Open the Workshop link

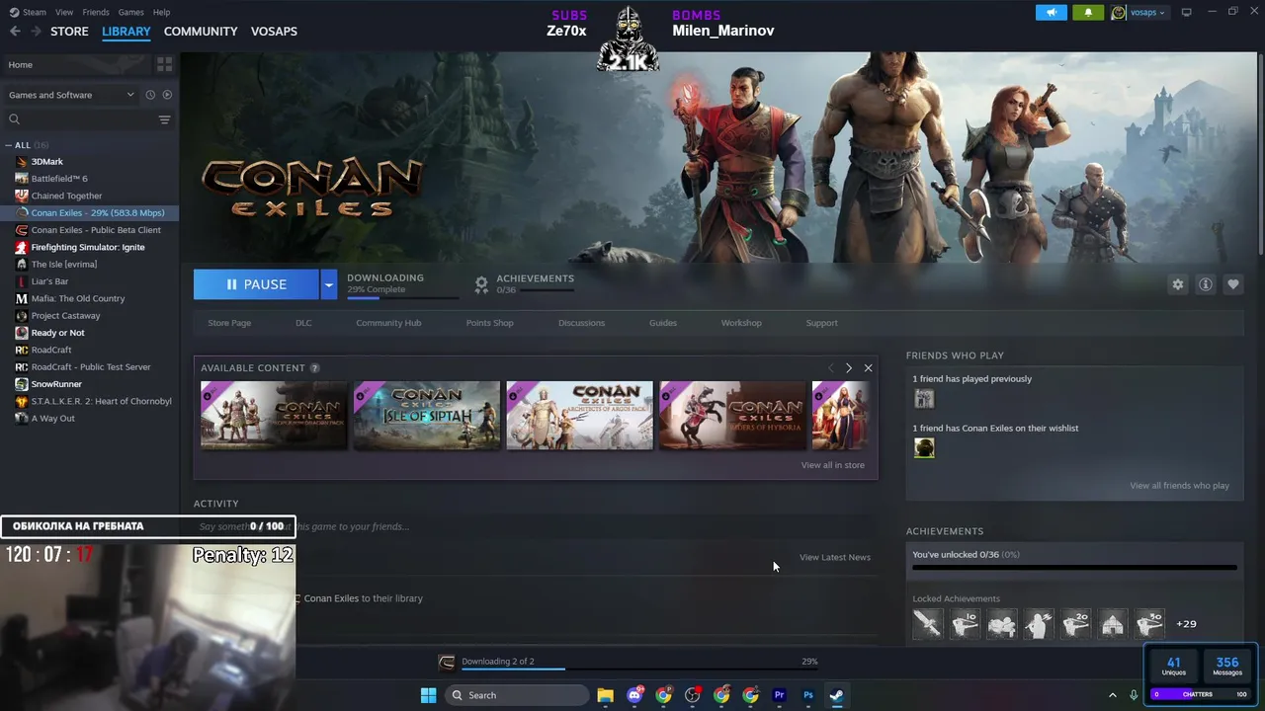pos(741,323)
